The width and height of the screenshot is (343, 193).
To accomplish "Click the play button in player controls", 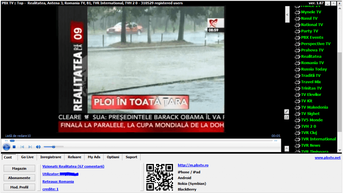I will coord(6,147).
